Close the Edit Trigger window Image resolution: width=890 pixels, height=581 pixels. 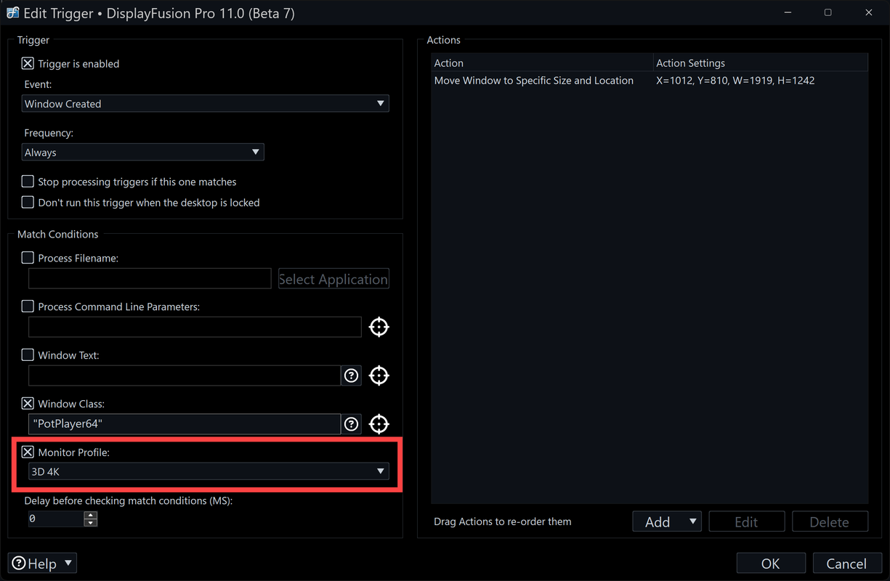tap(868, 13)
